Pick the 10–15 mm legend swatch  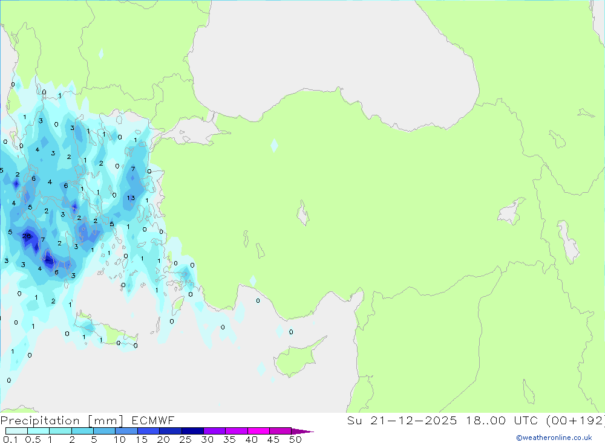[x=126, y=431]
